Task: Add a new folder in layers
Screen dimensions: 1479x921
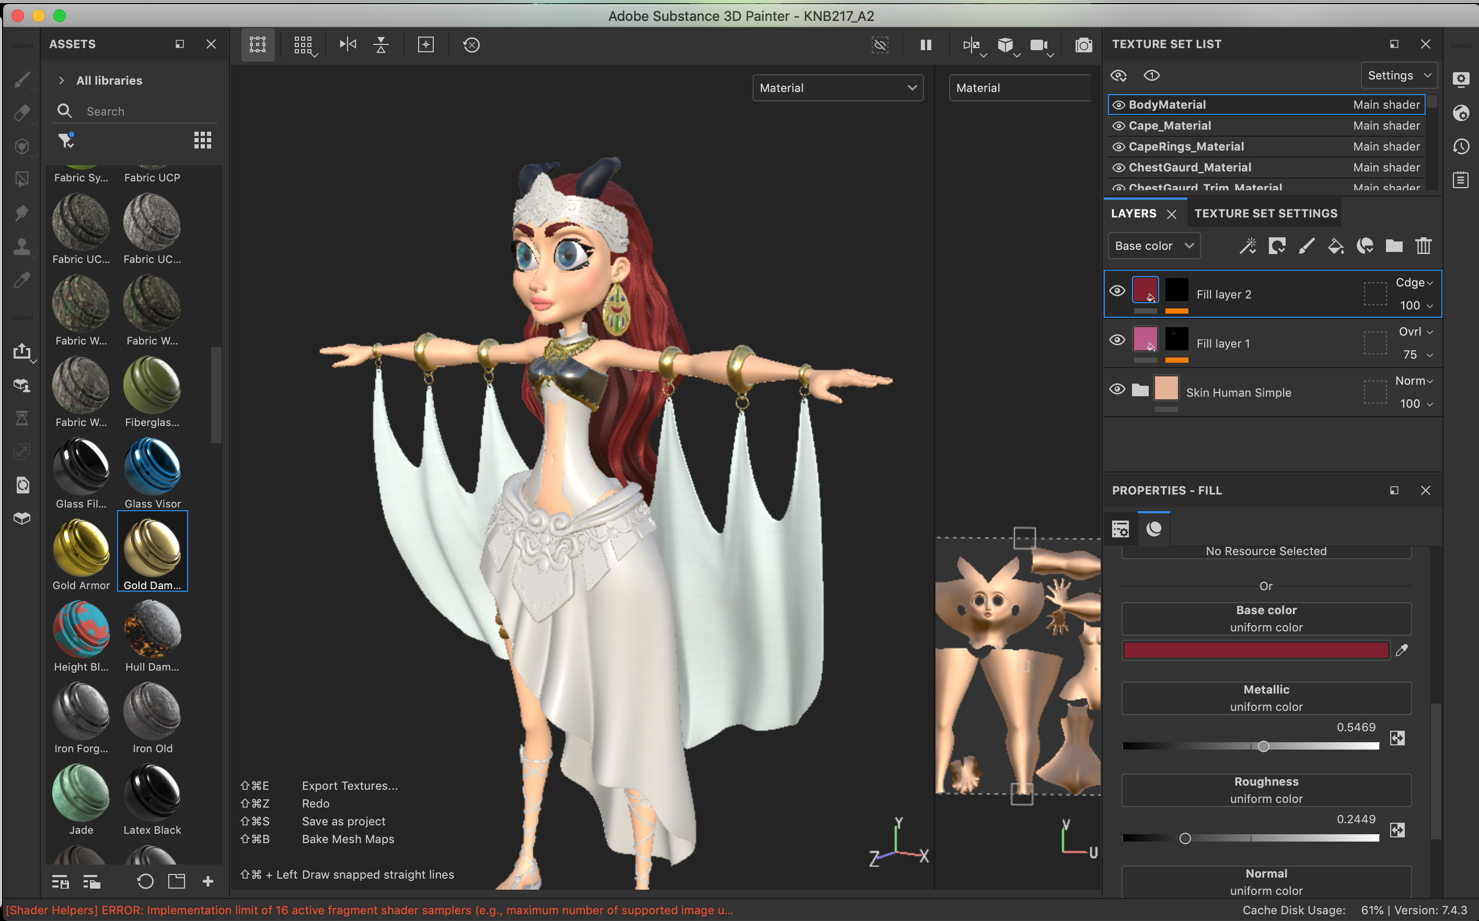Action: (x=1394, y=246)
